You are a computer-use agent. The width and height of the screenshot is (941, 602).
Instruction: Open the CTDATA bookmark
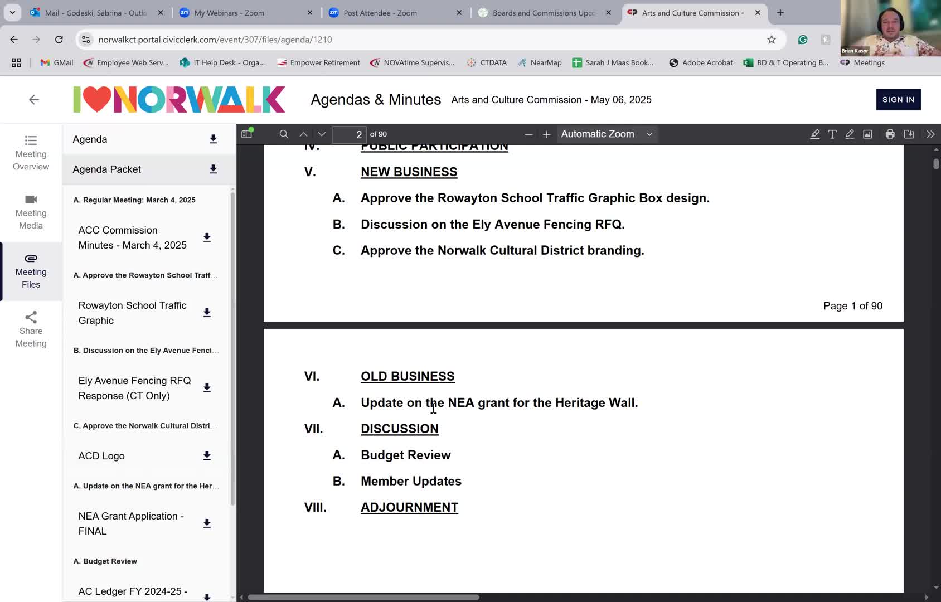pos(487,63)
